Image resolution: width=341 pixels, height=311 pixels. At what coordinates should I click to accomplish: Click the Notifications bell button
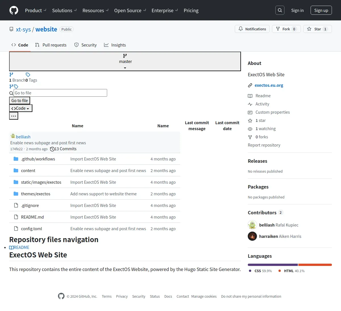point(252,29)
